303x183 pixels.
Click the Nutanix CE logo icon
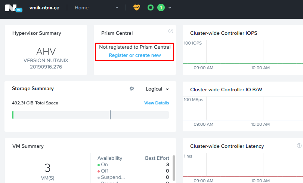click(x=13, y=8)
